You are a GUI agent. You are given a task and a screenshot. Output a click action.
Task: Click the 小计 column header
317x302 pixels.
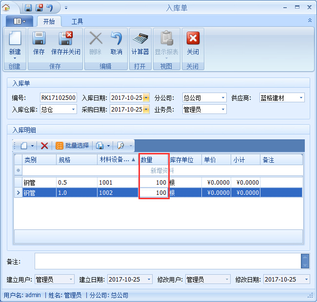pyautogui.click(x=245, y=160)
